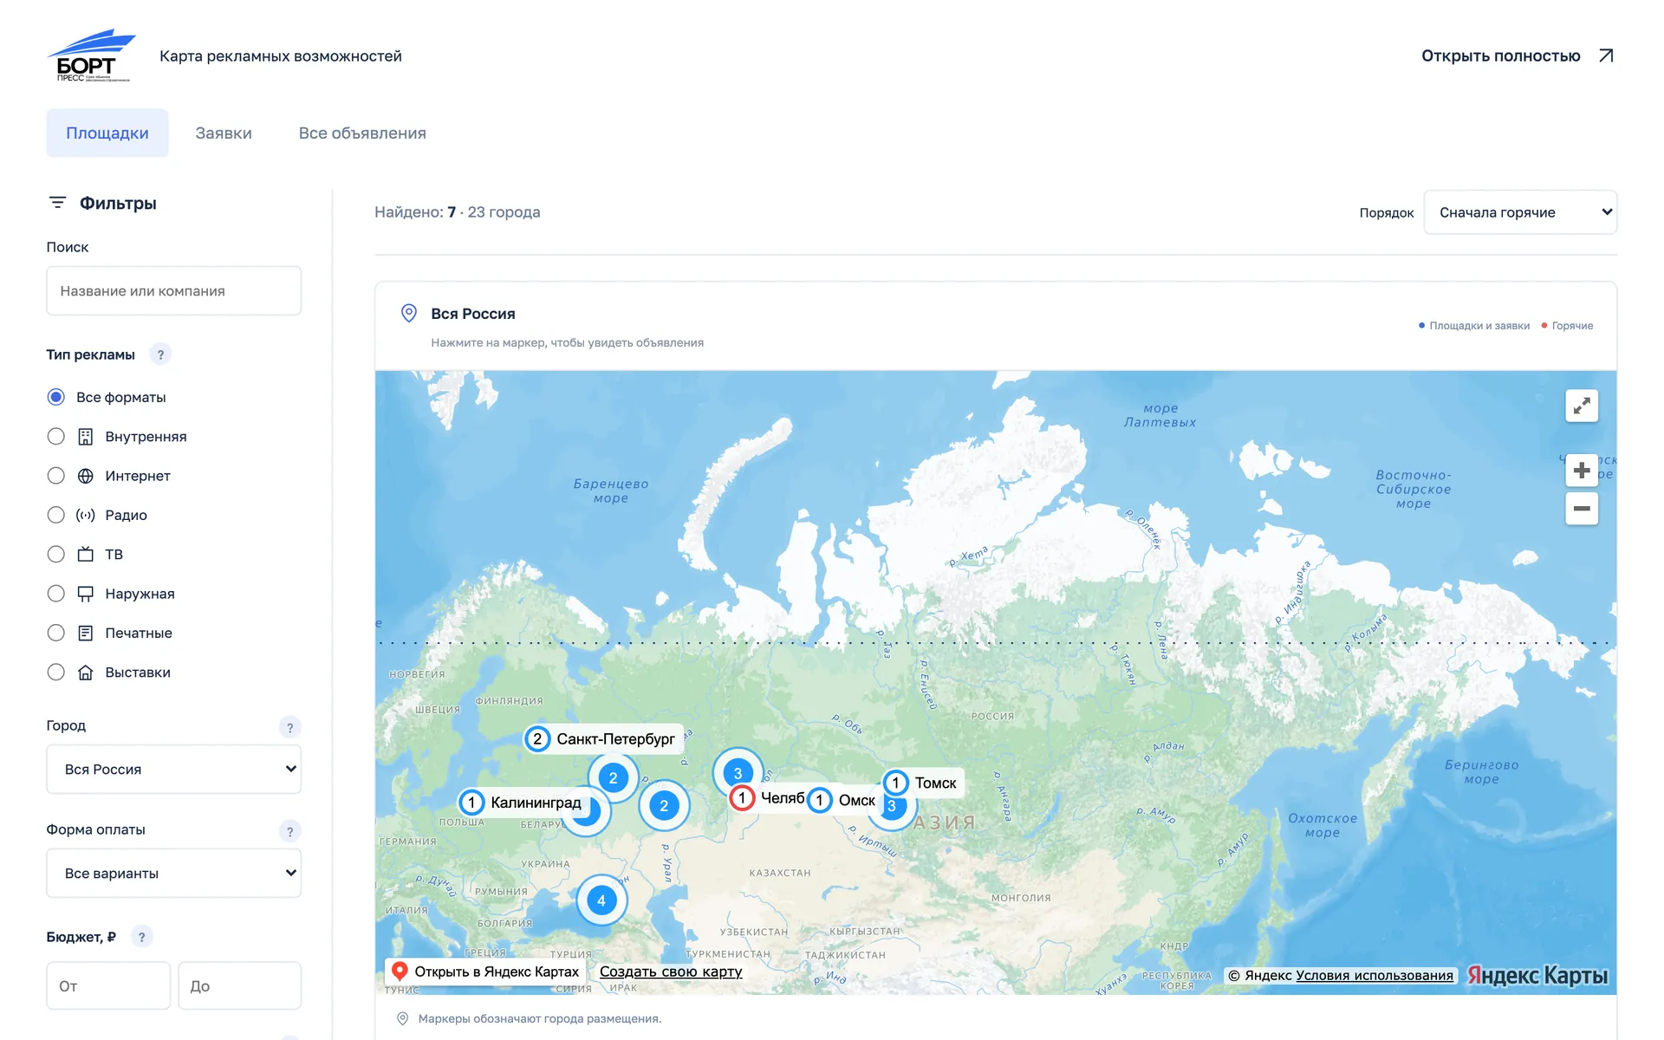Switch to the Площадки tab
1664x1040 pixels.
(x=107, y=133)
